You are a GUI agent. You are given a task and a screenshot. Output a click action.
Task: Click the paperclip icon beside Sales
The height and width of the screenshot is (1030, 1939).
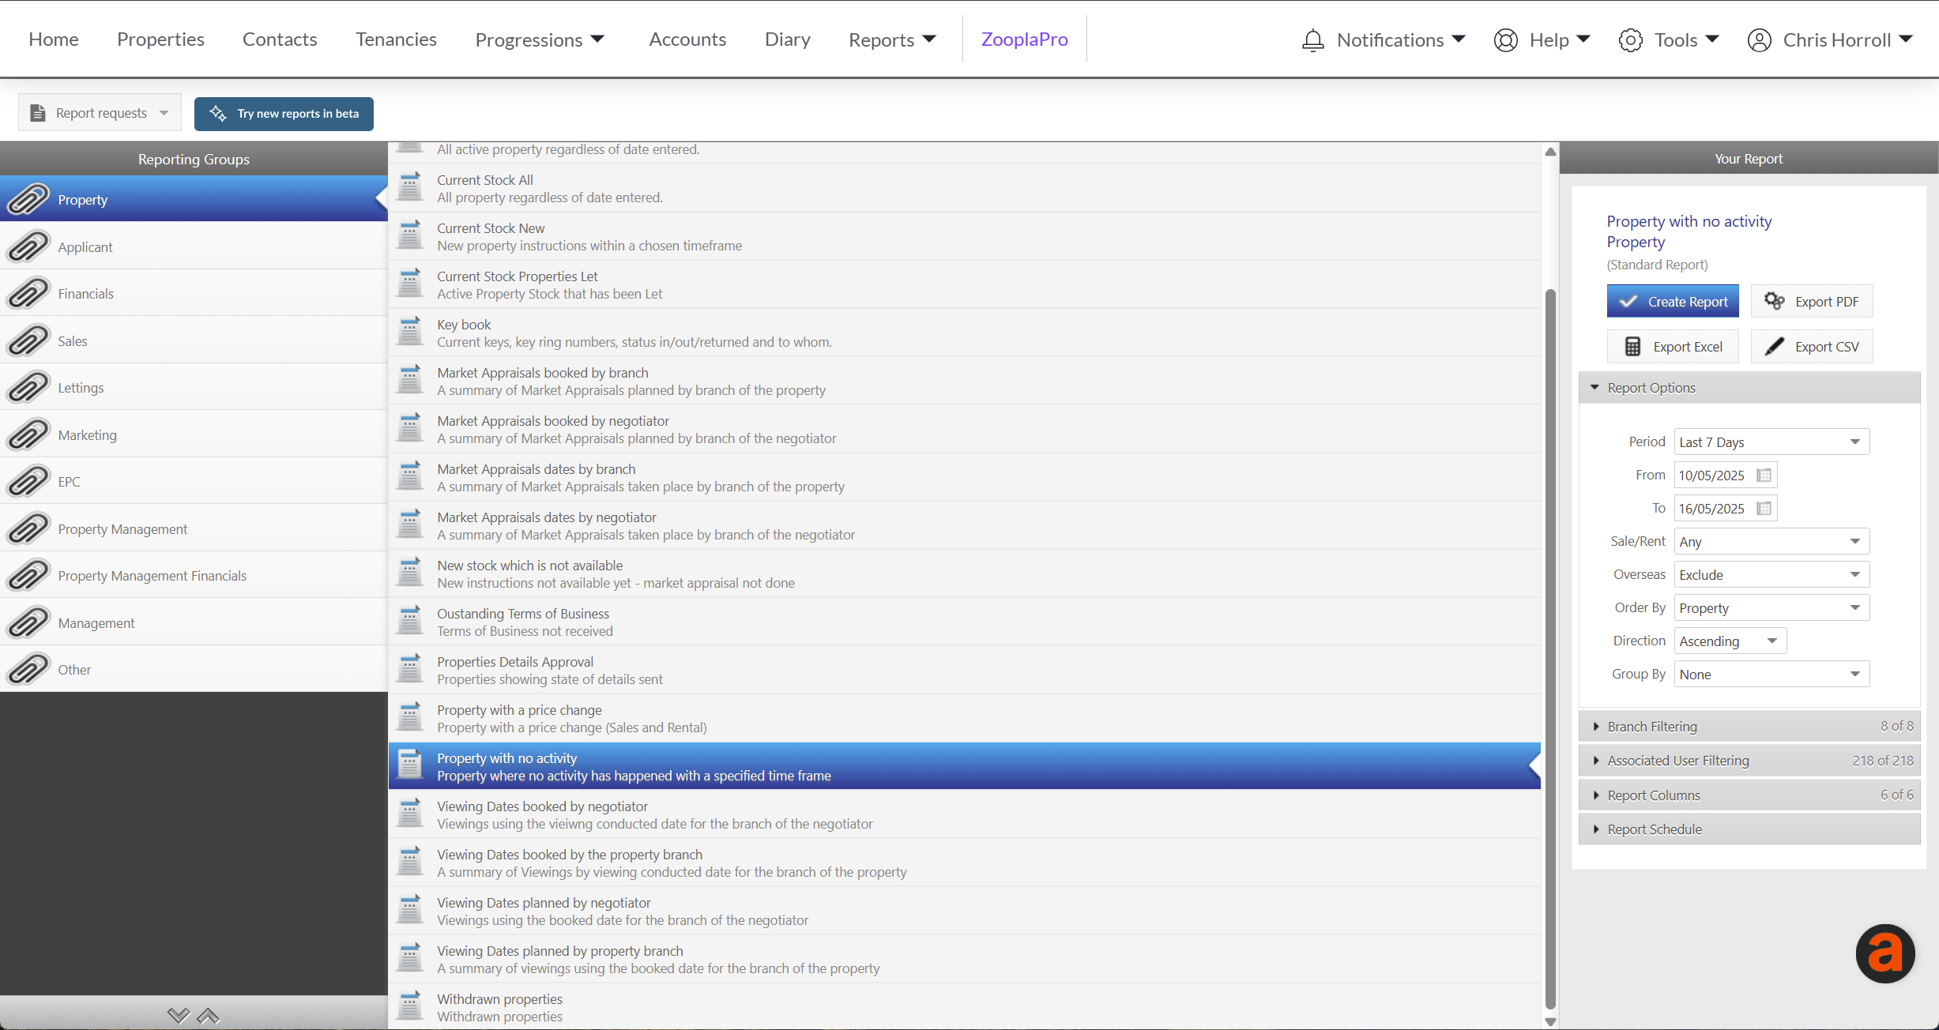pyautogui.click(x=28, y=340)
